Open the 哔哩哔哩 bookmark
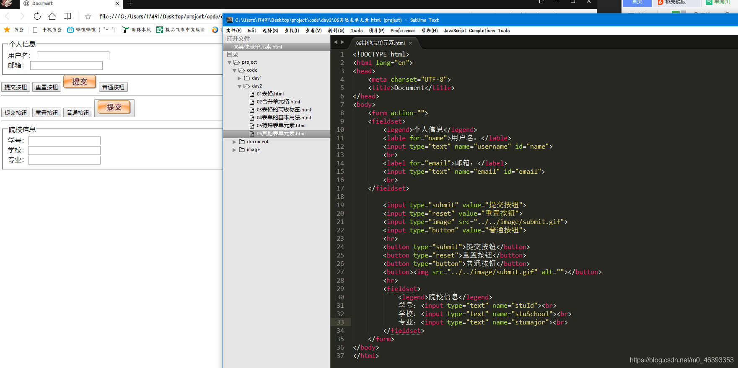The height and width of the screenshot is (368, 738). pos(91,30)
